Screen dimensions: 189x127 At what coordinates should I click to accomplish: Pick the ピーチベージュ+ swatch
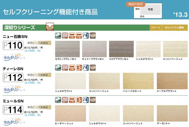click(x=71, y=113)
